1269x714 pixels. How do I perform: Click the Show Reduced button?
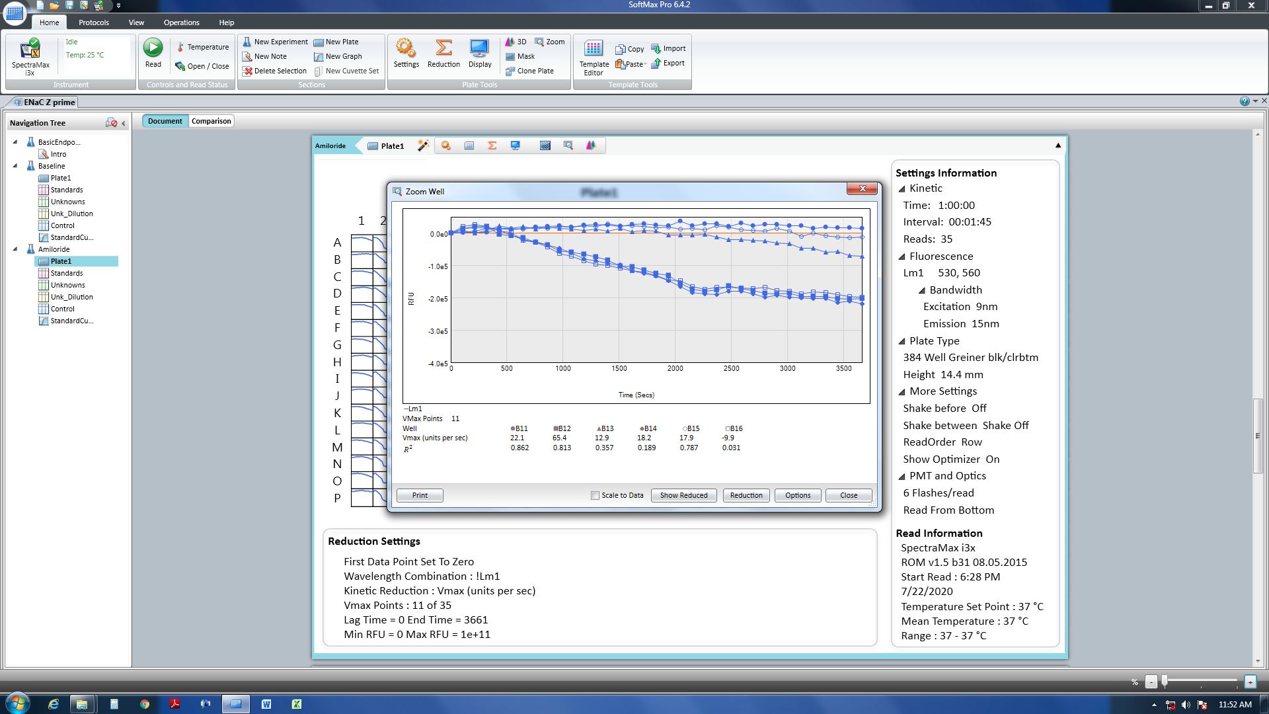tap(683, 495)
